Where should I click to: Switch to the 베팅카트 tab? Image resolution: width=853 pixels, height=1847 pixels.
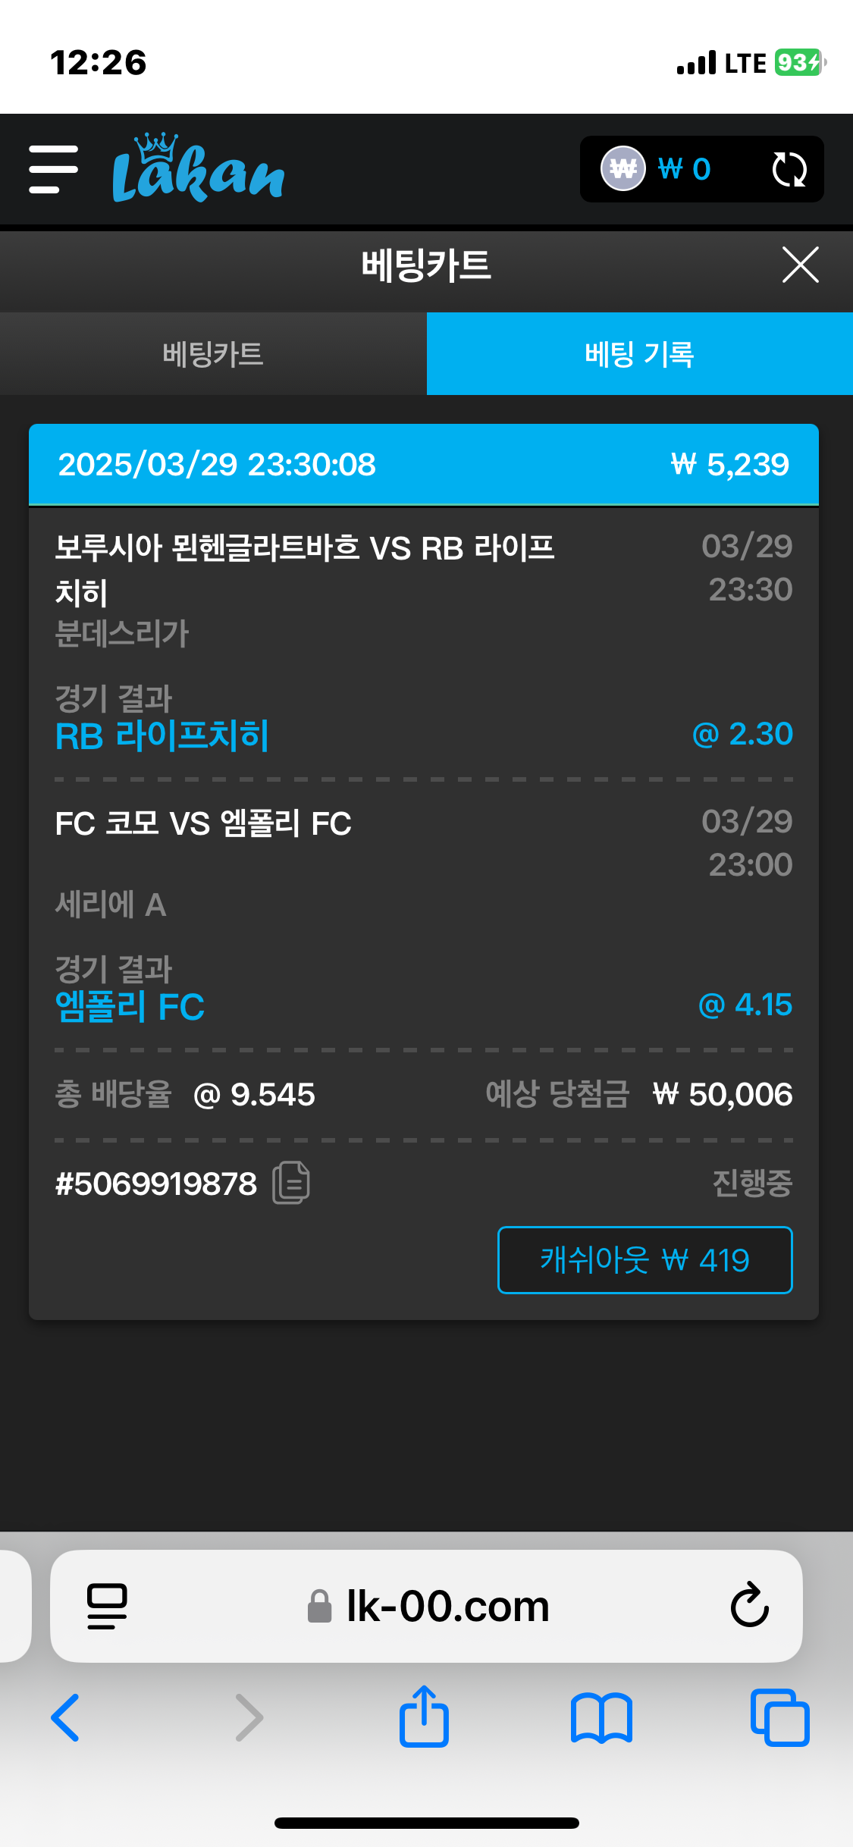point(213,354)
